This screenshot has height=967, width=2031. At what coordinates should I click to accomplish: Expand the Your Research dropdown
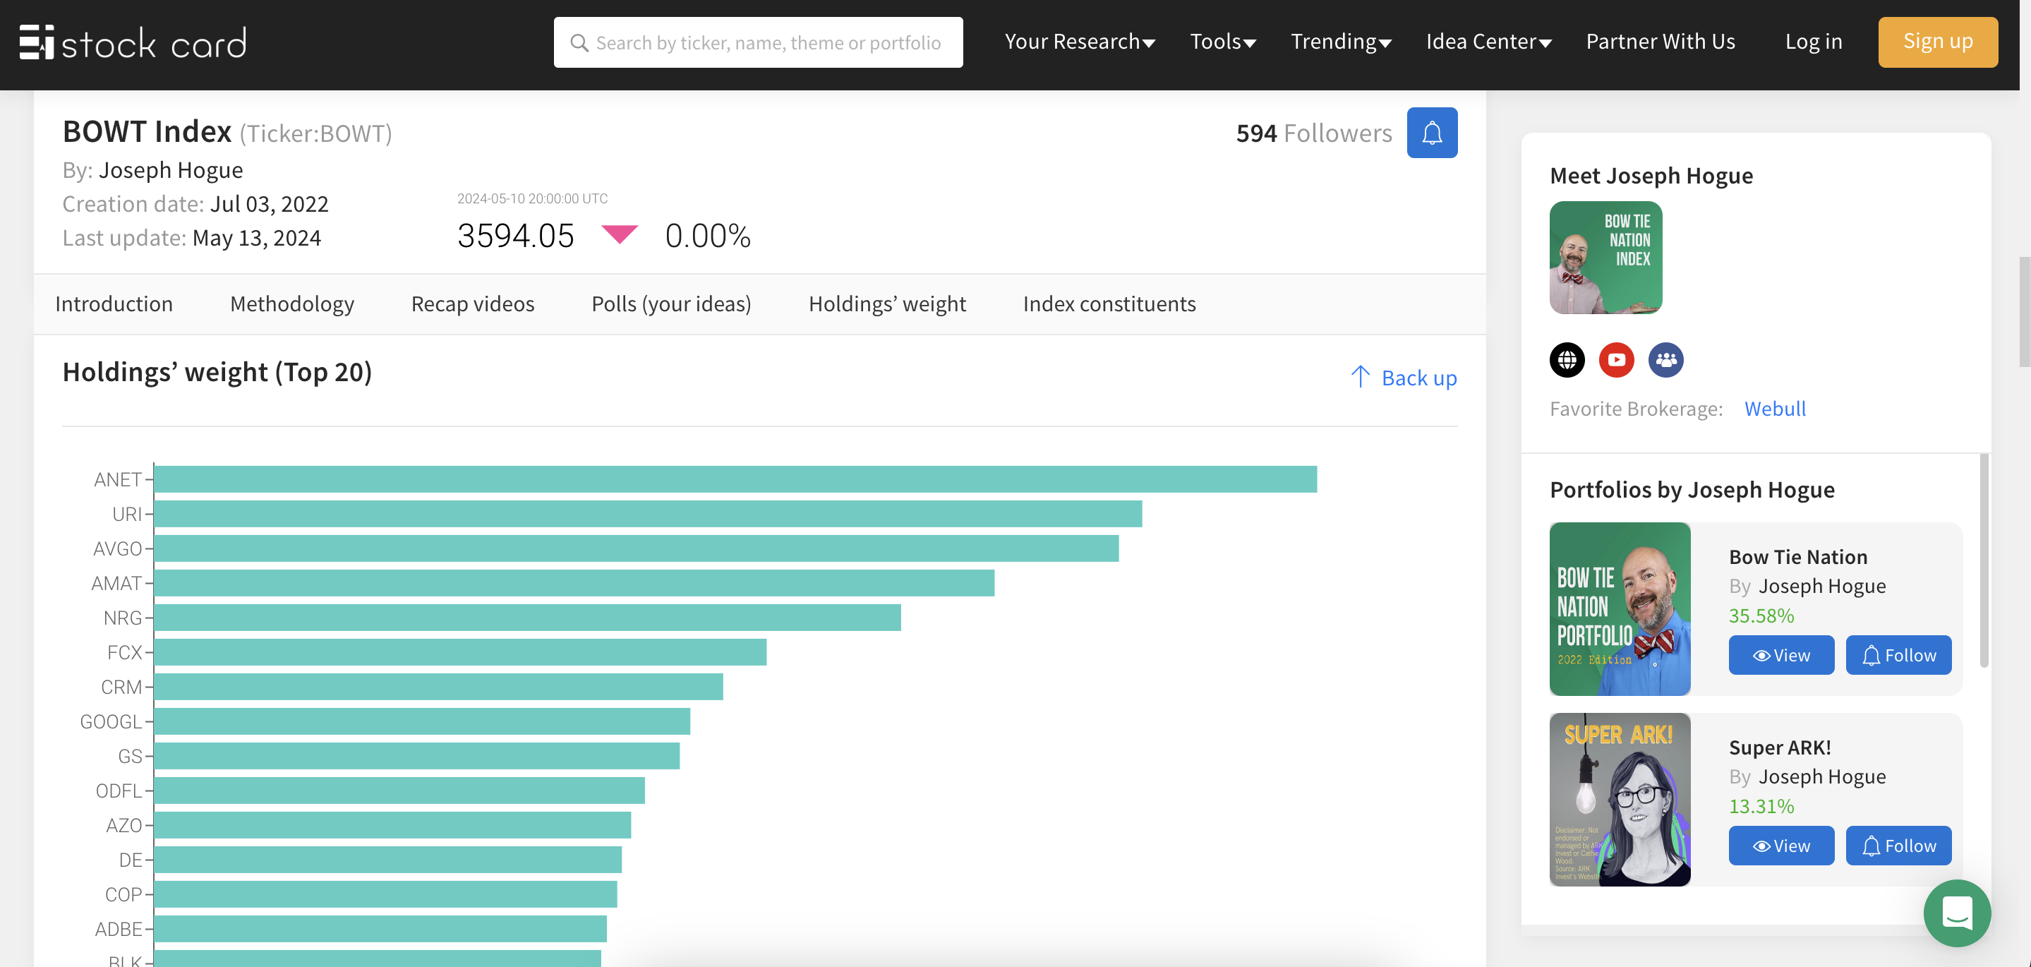[1079, 42]
